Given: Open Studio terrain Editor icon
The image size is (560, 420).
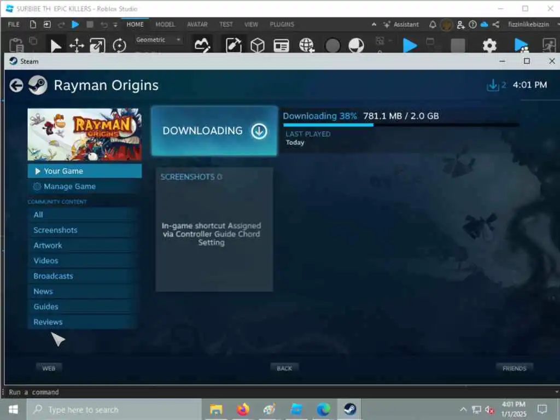Looking at the screenshot, I should (202, 45).
